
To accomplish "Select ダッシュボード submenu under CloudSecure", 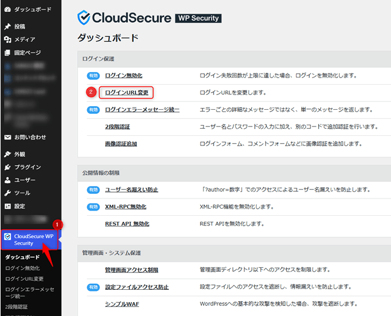I will tap(23, 257).
